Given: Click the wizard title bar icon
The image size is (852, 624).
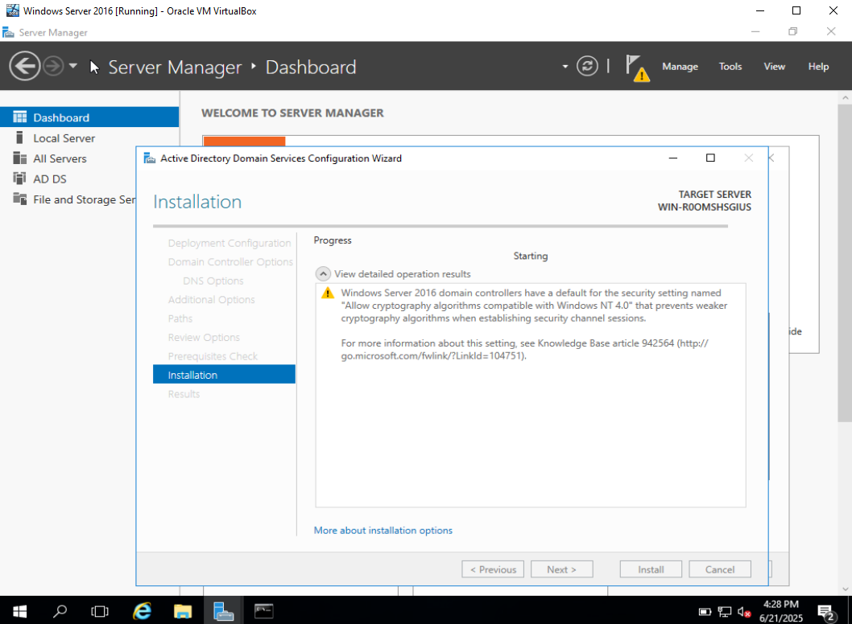Looking at the screenshot, I should (x=149, y=158).
